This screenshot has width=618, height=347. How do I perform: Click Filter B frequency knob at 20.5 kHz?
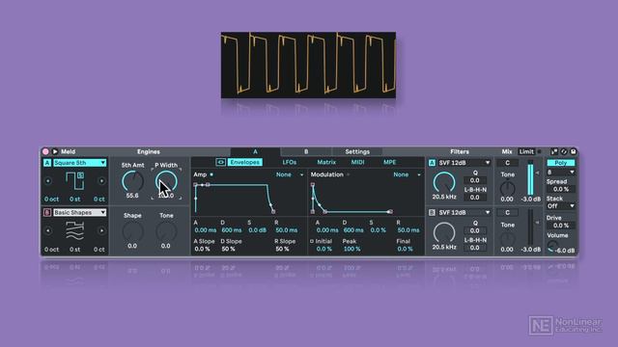point(444,232)
